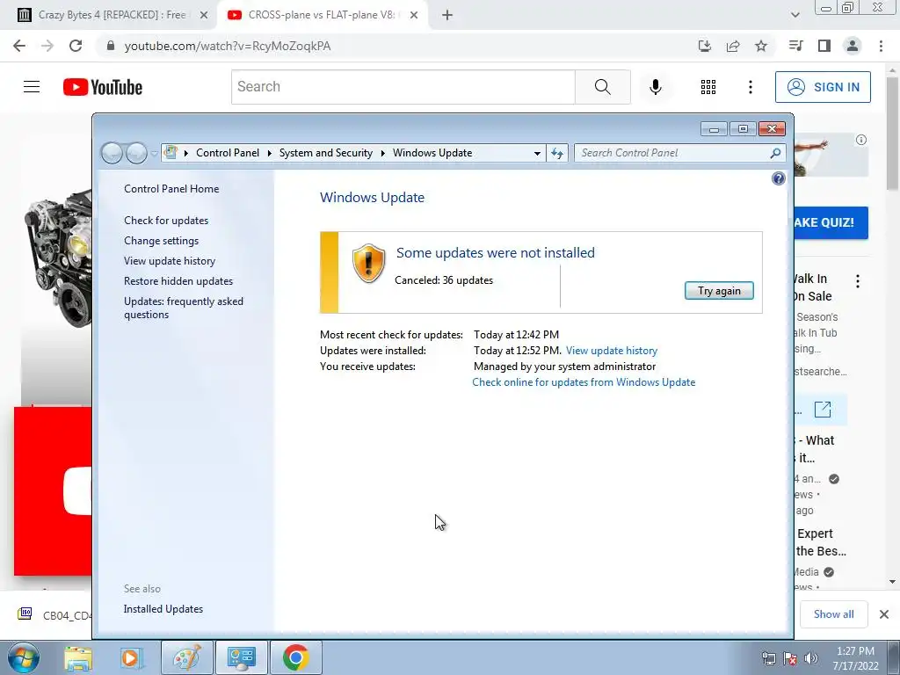Image resolution: width=900 pixels, height=675 pixels.
Task: Click the YouTube logo
Action: 103,87
